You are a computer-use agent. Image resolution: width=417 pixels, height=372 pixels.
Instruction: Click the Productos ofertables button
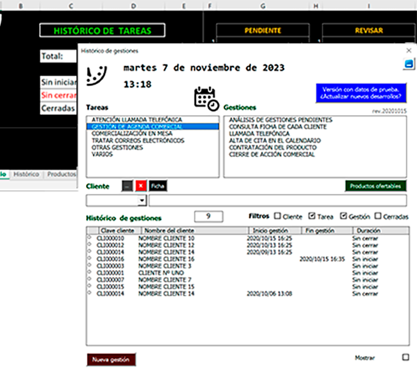375,186
